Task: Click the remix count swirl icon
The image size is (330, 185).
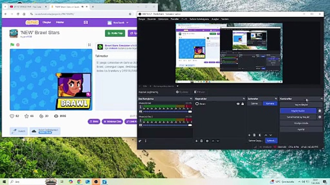Action: (41, 116)
